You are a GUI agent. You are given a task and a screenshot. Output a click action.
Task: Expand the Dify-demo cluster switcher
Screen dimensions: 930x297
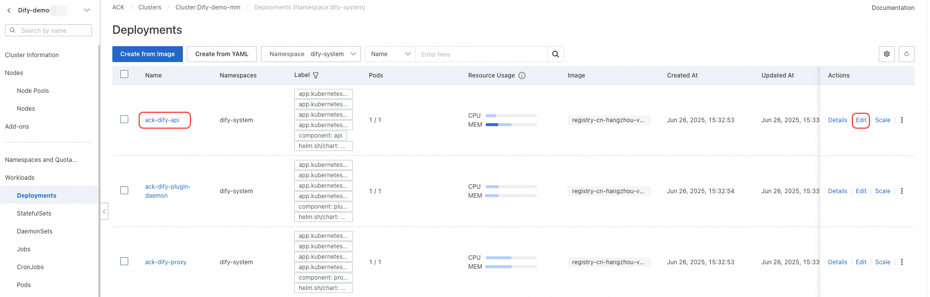click(87, 10)
